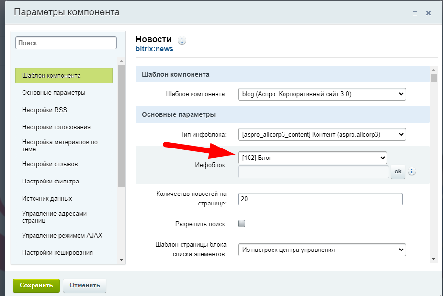443x296 pixels.
Task: Click the down arrow of the main panel scrollbar
Action: pyautogui.click(x=433, y=259)
